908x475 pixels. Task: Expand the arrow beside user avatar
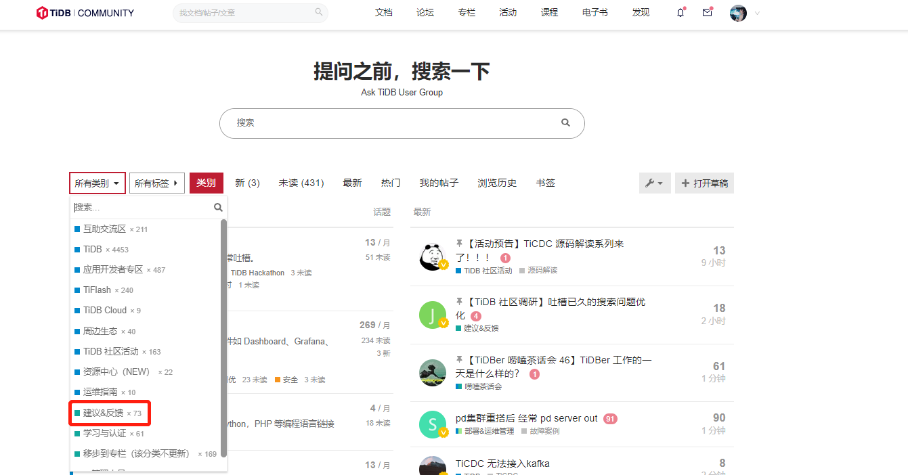[x=757, y=13]
